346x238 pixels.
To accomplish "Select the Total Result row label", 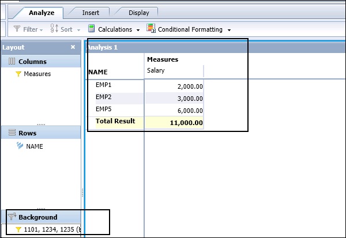I will (x=115, y=121).
